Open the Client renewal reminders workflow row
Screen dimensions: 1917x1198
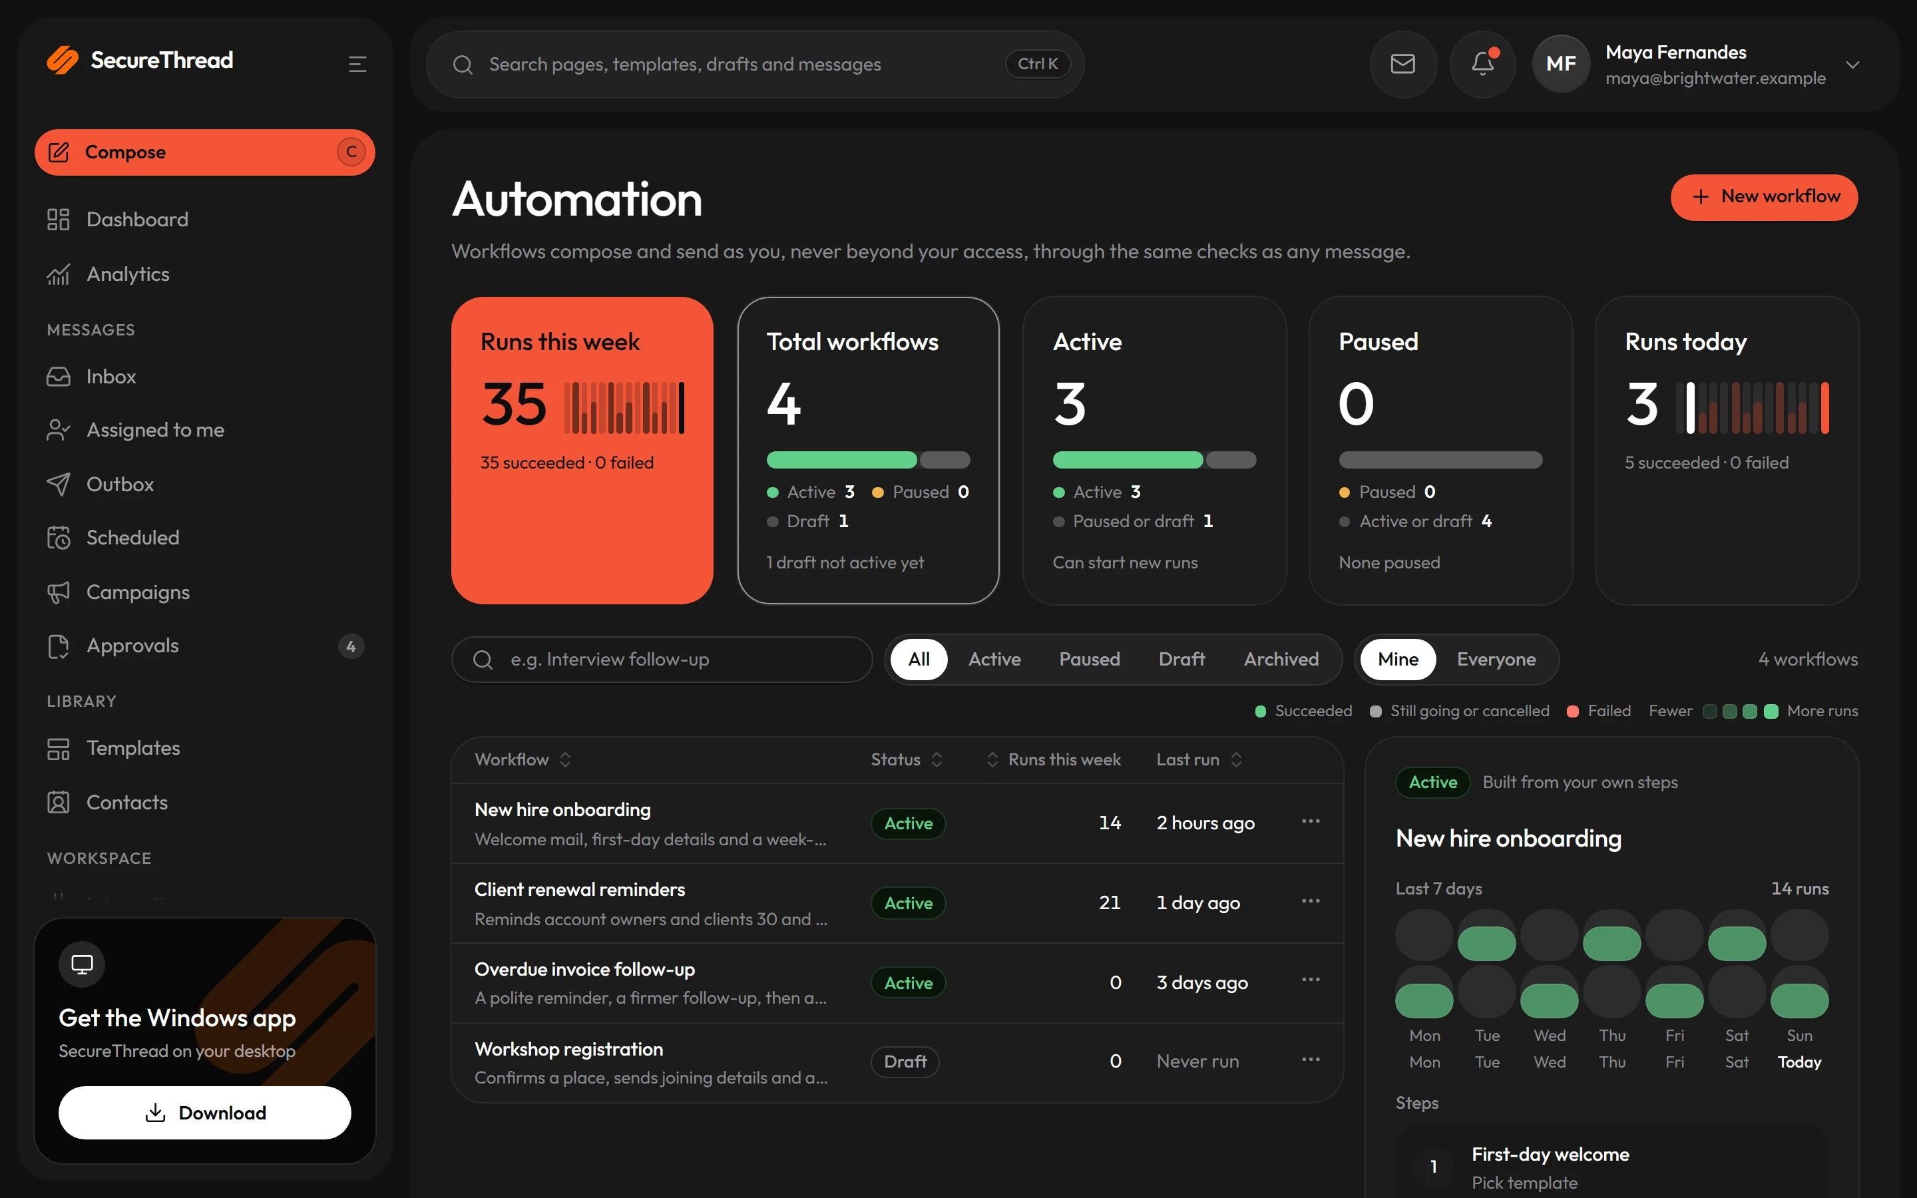pyautogui.click(x=897, y=903)
